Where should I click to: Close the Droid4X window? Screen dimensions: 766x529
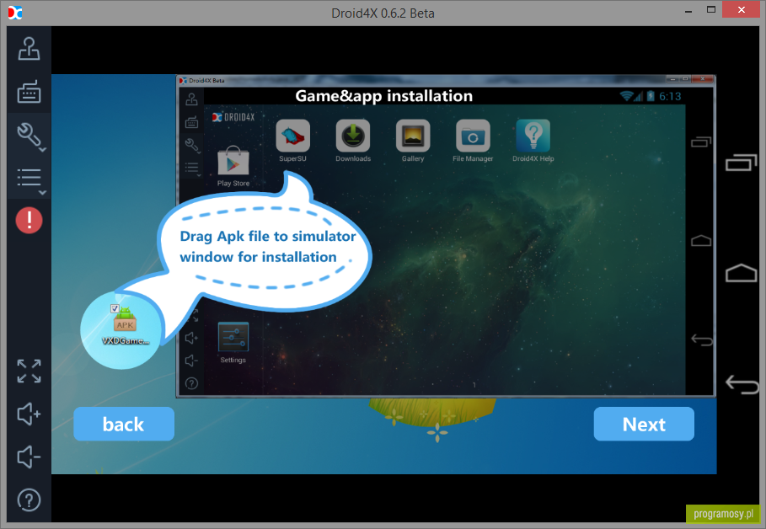point(741,10)
